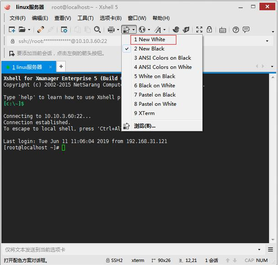
Task: Click the Find magnifier icon
Action: [x=98, y=30]
